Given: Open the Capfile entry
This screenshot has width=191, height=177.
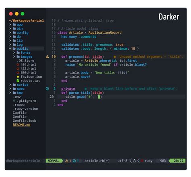Looking at the screenshot, I should (20, 113).
